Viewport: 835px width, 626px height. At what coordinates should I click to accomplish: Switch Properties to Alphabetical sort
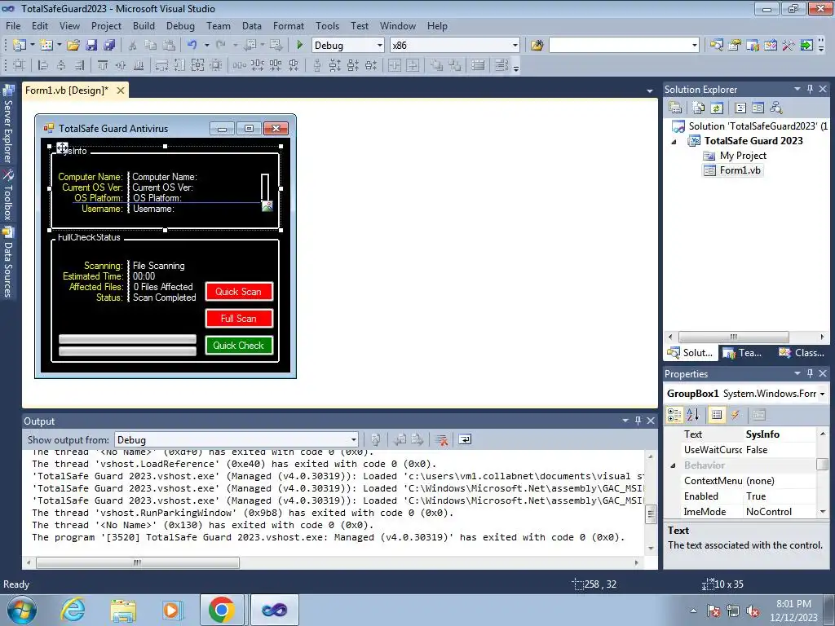693,415
